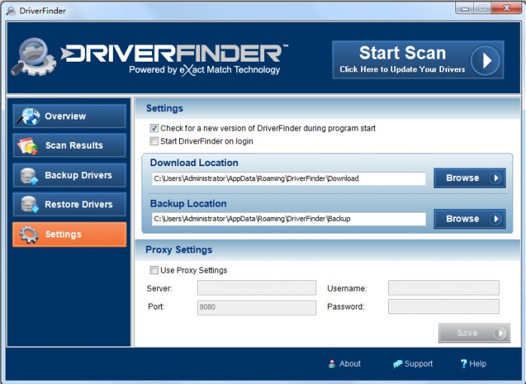The height and width of the screenshot is (384, 526).
Task: Open the Help link
Action: (x=473, y=364)
